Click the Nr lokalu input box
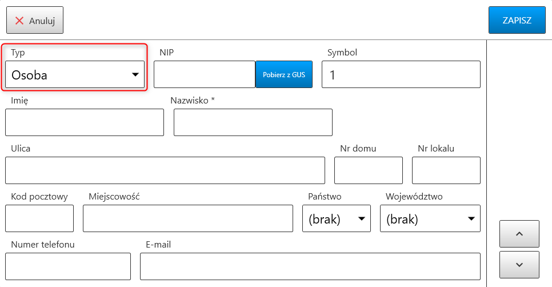The width and height of the screenshot is (552, 287). 446,170
